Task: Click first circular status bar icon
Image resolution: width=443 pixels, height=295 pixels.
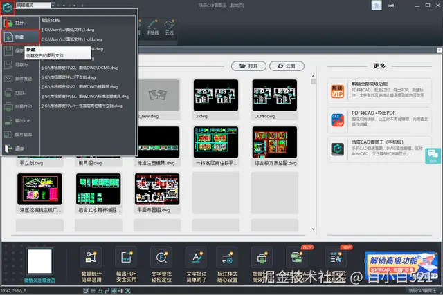Action: 86,291
